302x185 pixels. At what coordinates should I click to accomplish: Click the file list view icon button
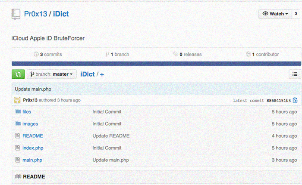click(295, 74)
